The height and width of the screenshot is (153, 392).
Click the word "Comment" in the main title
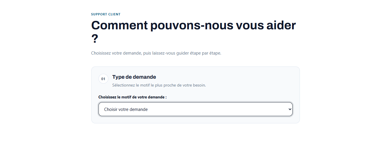tap(120, 25)
